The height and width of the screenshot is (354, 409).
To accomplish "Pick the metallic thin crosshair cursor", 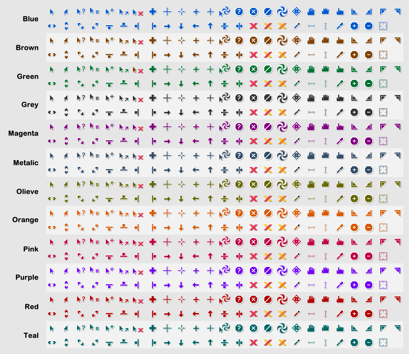I will coord(167,156).
